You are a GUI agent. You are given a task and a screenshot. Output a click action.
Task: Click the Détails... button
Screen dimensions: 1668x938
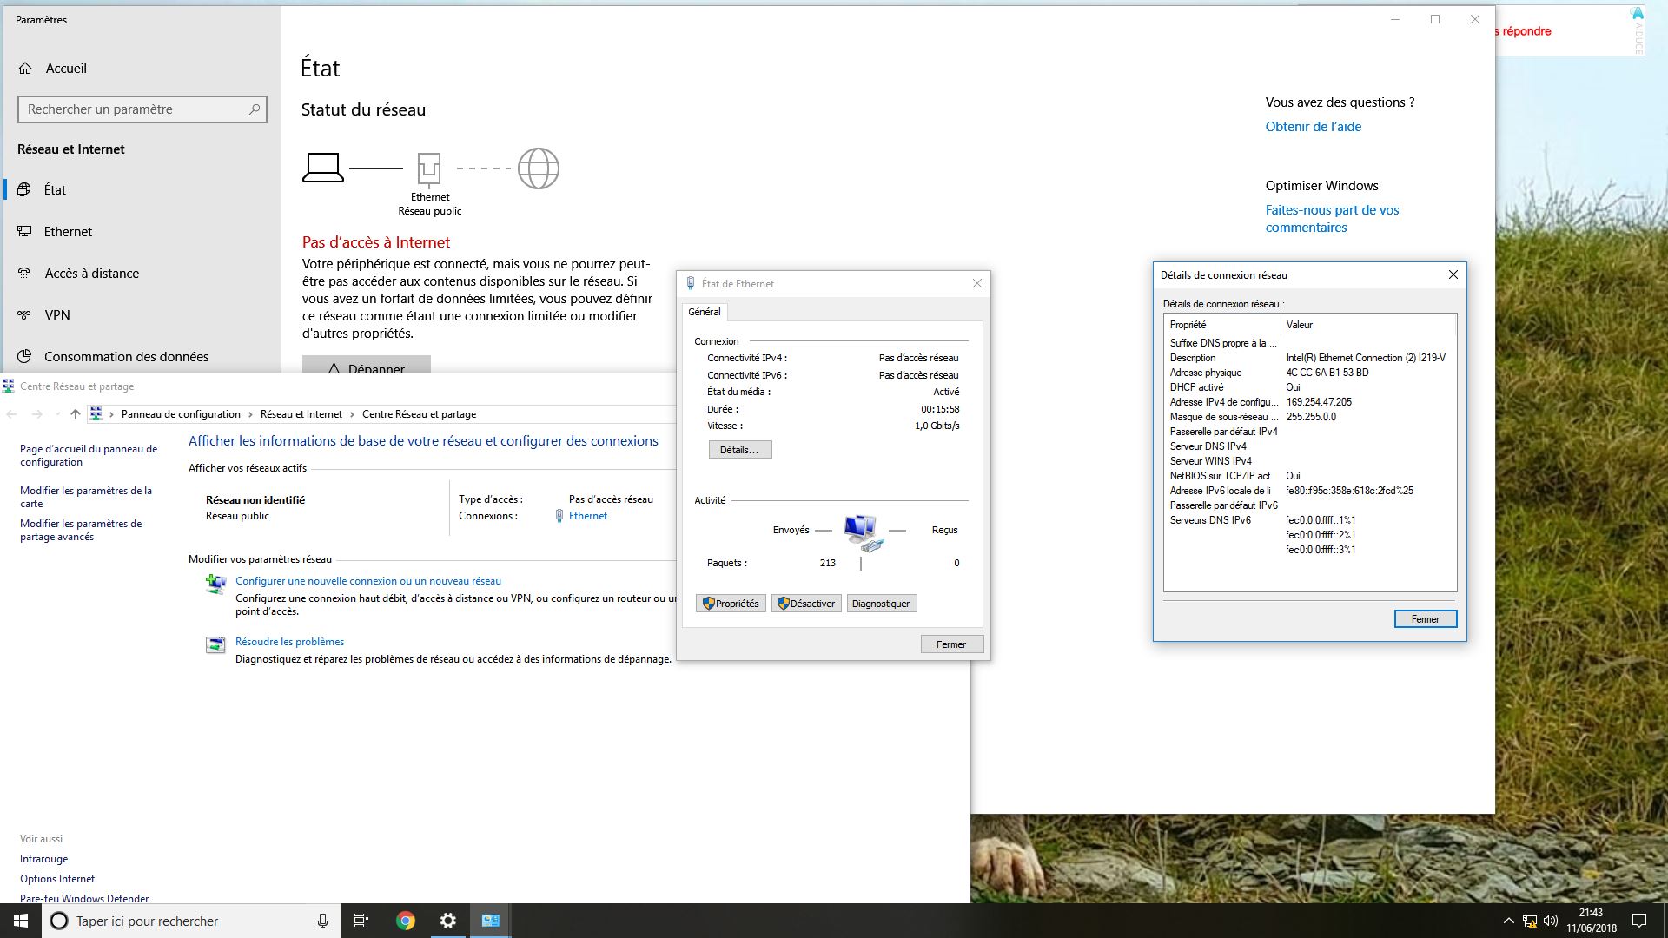739,450
